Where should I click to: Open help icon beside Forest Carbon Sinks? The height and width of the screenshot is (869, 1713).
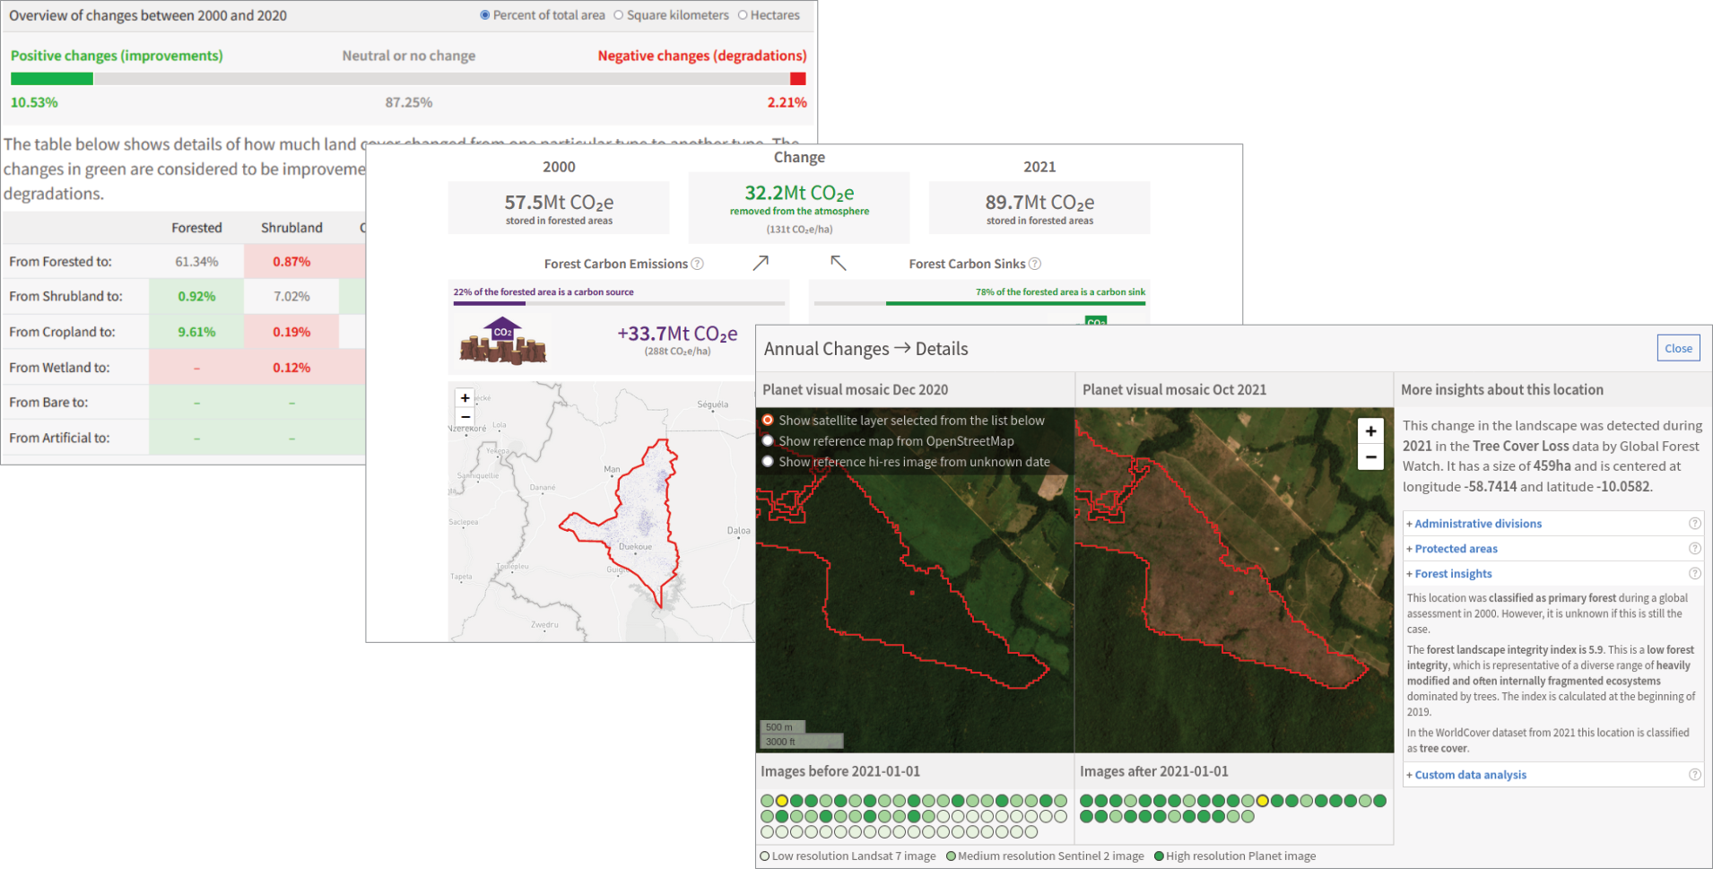[1035, 264]
